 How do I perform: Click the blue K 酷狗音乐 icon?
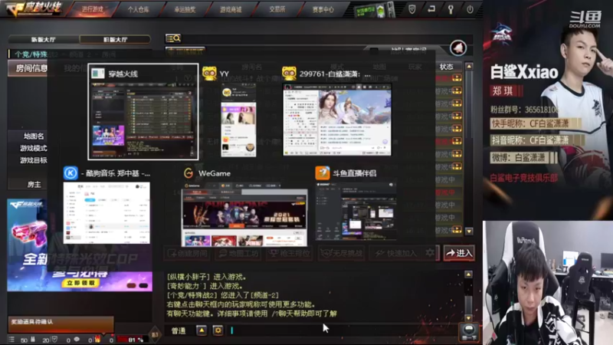click(70, 173)
